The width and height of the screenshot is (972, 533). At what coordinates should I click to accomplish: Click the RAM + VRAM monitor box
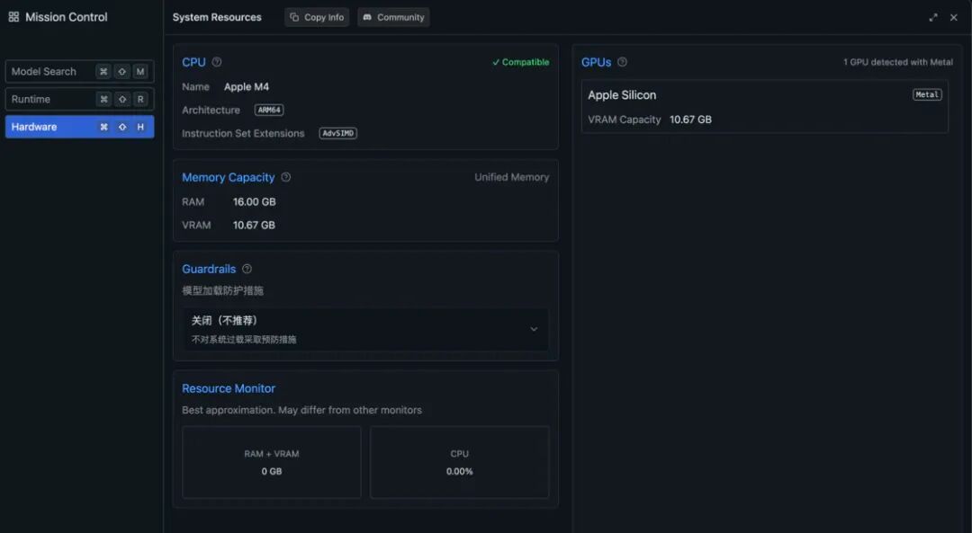point(272,462)
